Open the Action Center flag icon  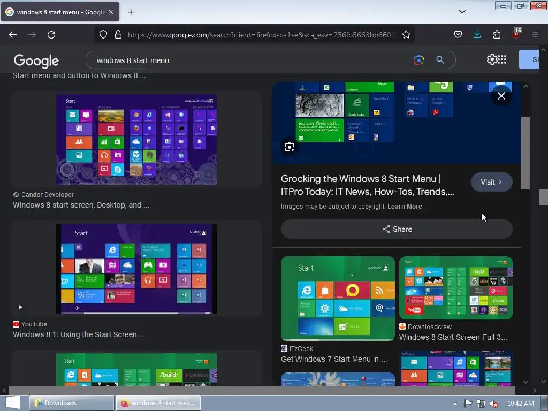coord(468,404)
